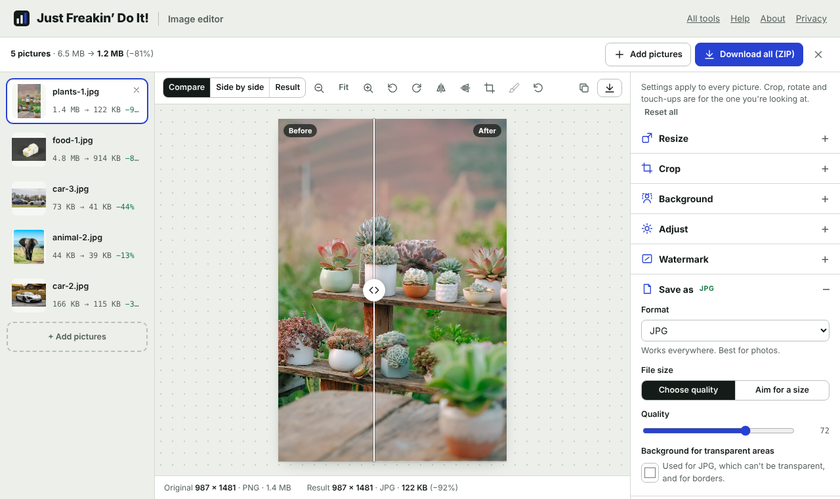Open the transparent-areas background color swatch

coord(650,473)
